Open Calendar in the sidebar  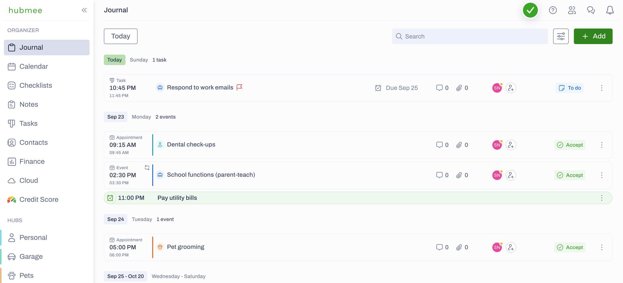[47, 66]
